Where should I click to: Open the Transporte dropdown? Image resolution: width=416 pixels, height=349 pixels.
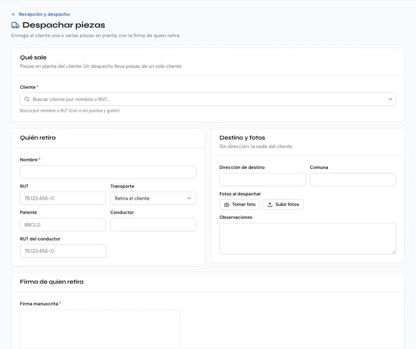point(153,198)
